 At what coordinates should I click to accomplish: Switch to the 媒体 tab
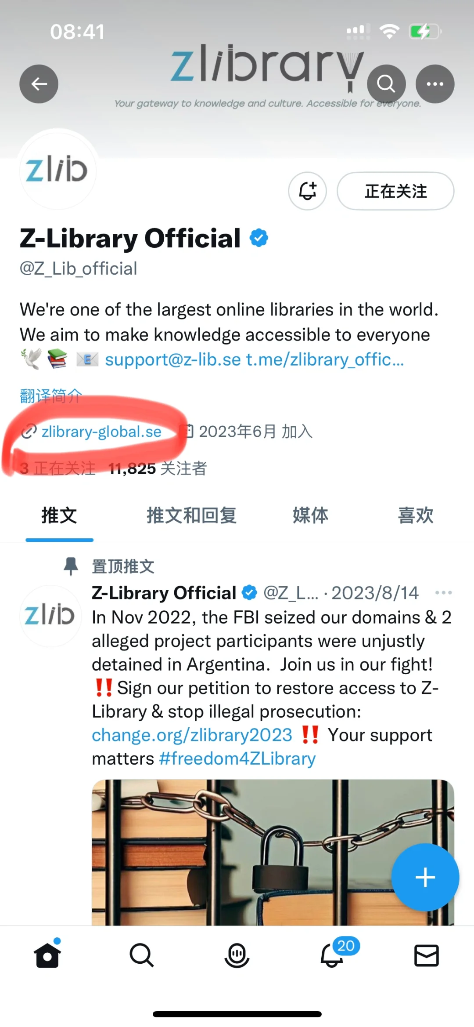pos(310,515)
